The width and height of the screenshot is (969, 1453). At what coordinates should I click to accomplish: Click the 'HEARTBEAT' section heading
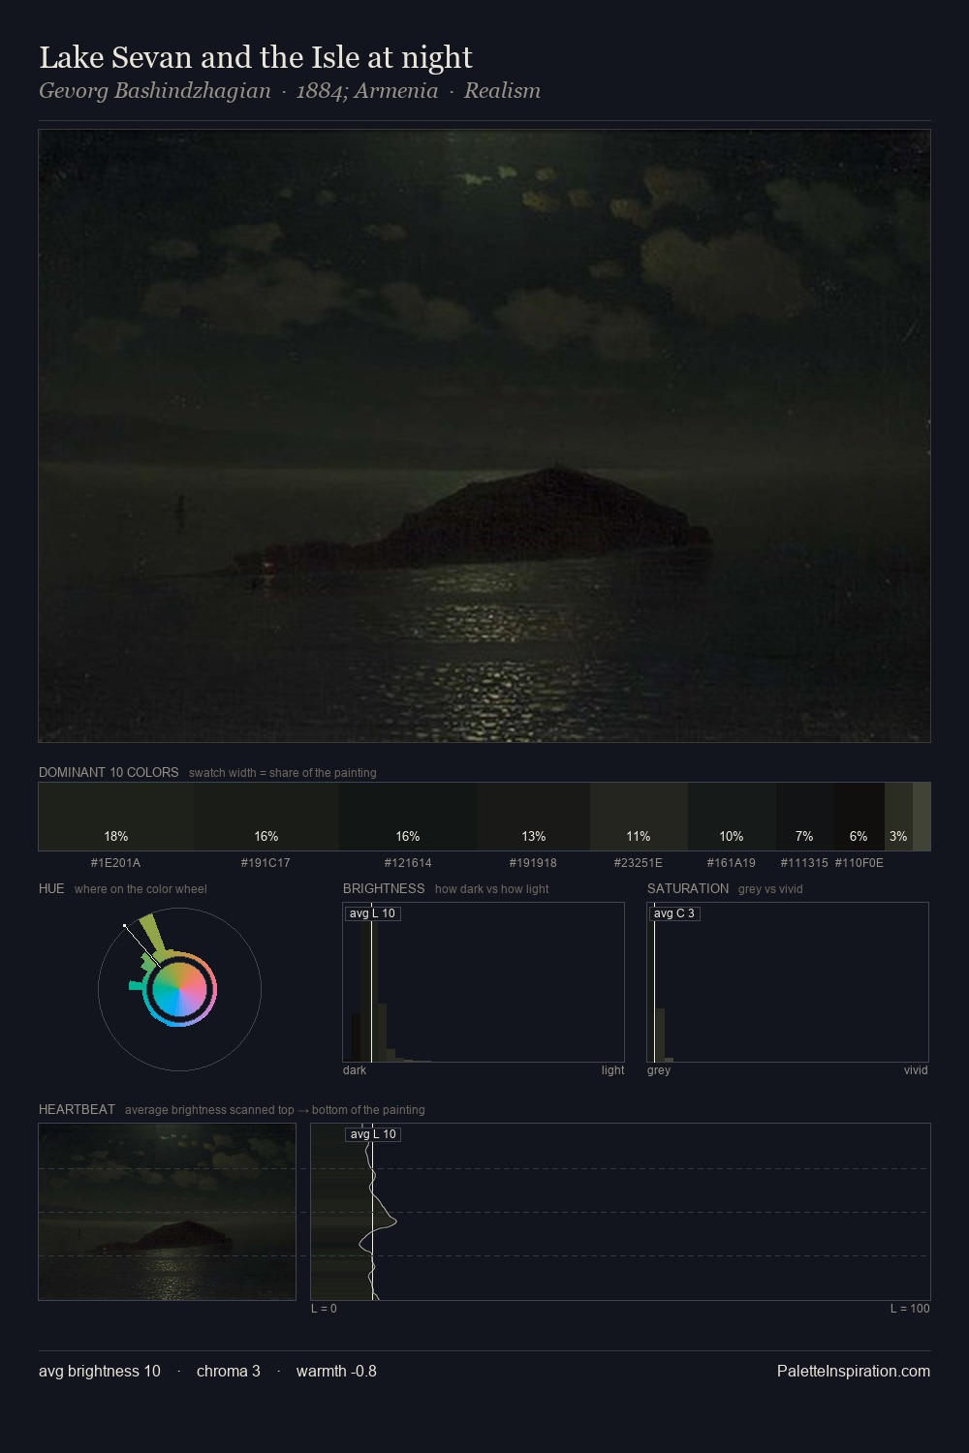tap(77, 1109)
